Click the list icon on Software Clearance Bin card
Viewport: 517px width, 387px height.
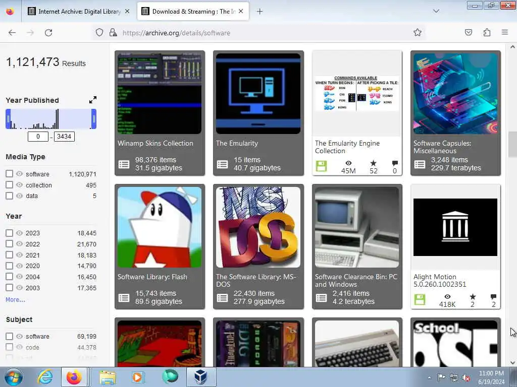(x=321, y=298)
